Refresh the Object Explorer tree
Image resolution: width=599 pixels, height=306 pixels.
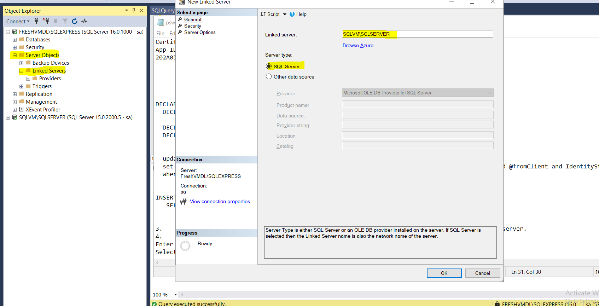(x=75, y=21)
